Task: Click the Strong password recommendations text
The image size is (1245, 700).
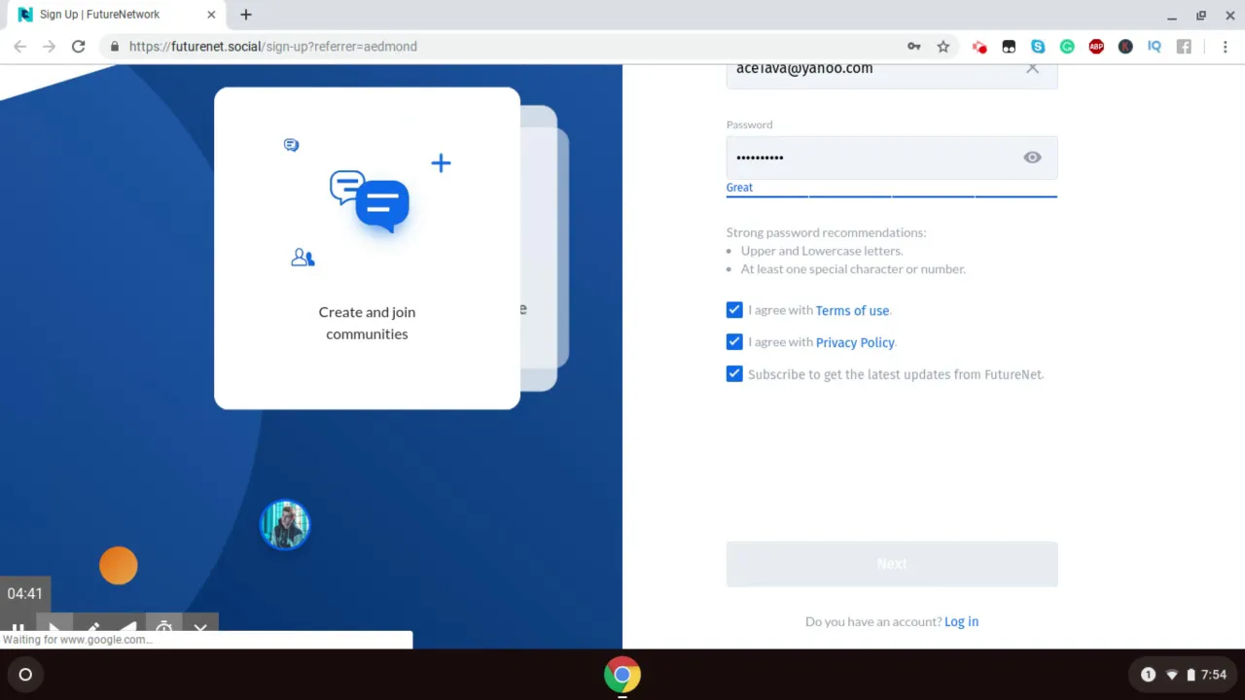Action: (x=826, y=232)
